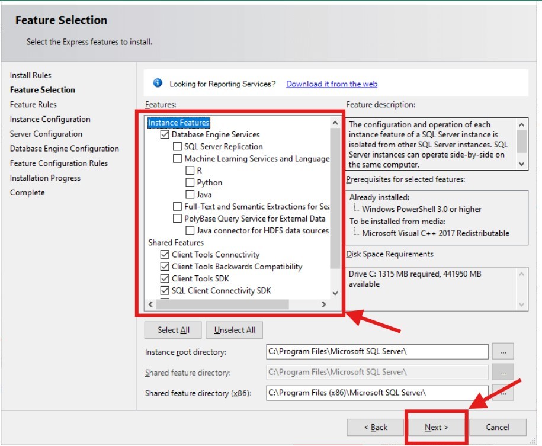Click the Select All button

(172, 330)
